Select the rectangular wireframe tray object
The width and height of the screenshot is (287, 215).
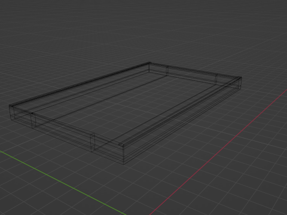125,113
